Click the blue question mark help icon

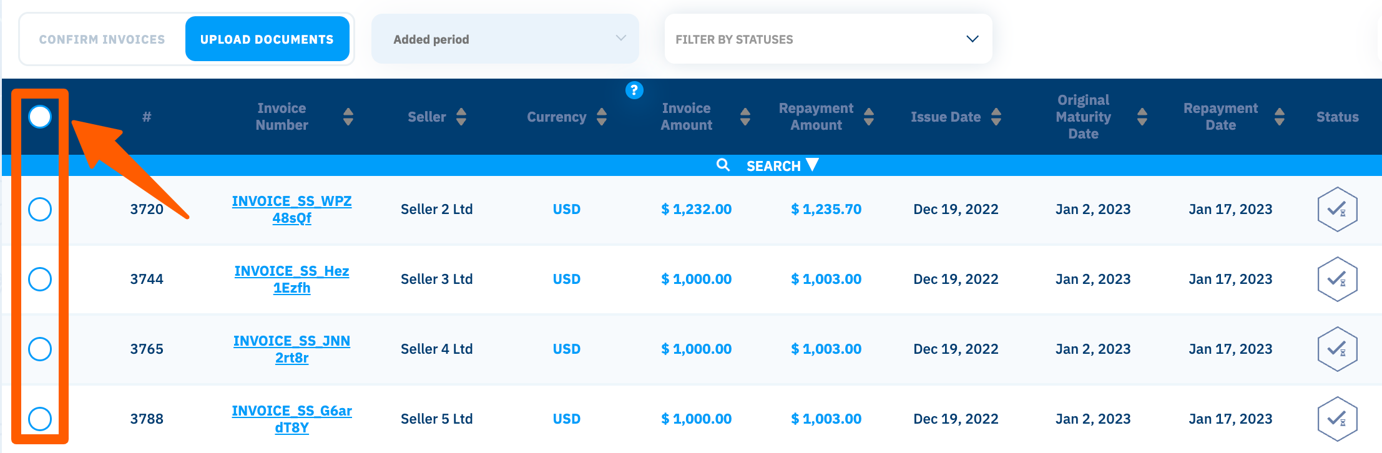pos(634,90)
